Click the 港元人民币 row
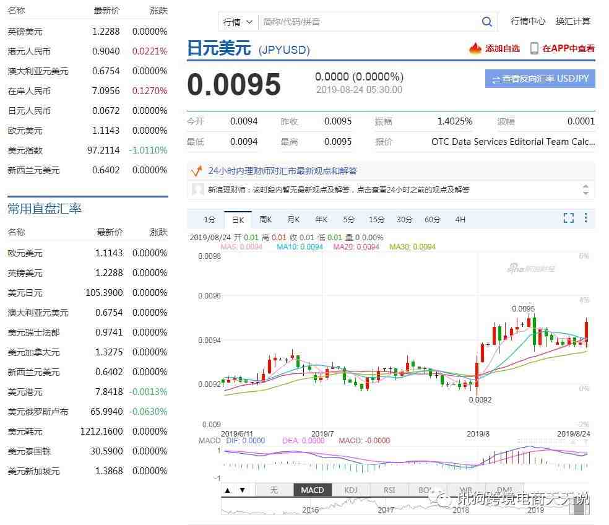This screenshot has height=525, width=609. [x=87, y=51]
